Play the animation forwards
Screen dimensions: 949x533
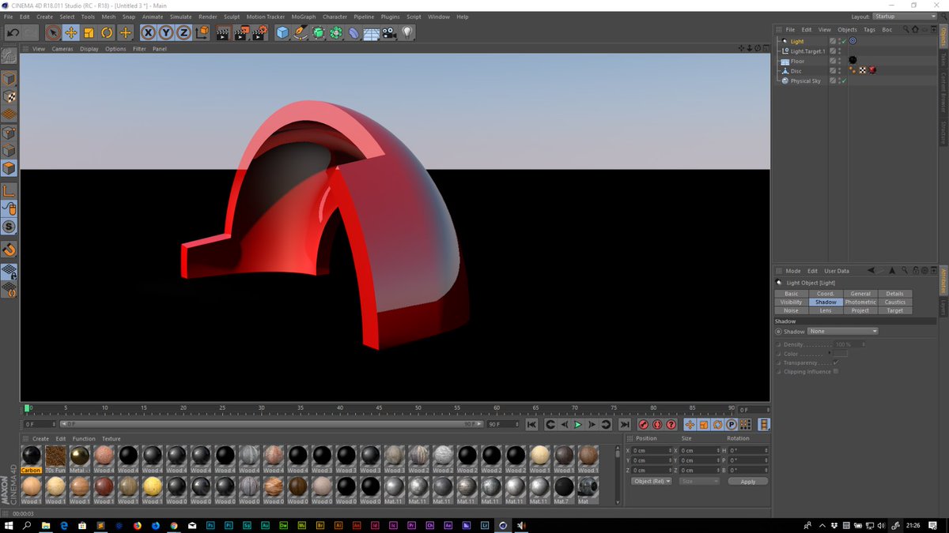(577, 424)
